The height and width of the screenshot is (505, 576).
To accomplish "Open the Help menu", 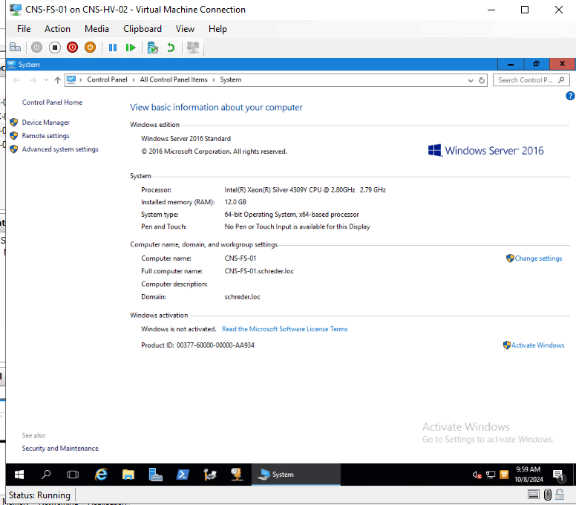I will pos(217,29).
